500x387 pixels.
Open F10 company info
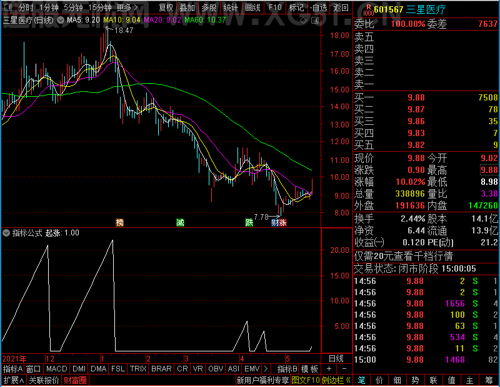(275, 7)
